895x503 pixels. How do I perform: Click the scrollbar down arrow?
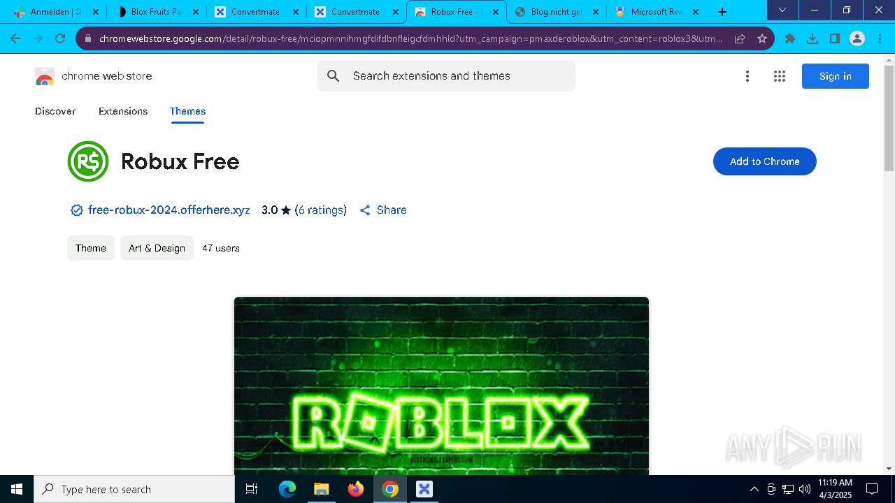pyautogui.click(x=889, y=469)
